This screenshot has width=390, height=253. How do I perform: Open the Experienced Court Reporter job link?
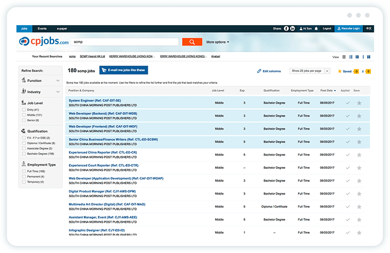pyautogui.click(x=103, y=165)
